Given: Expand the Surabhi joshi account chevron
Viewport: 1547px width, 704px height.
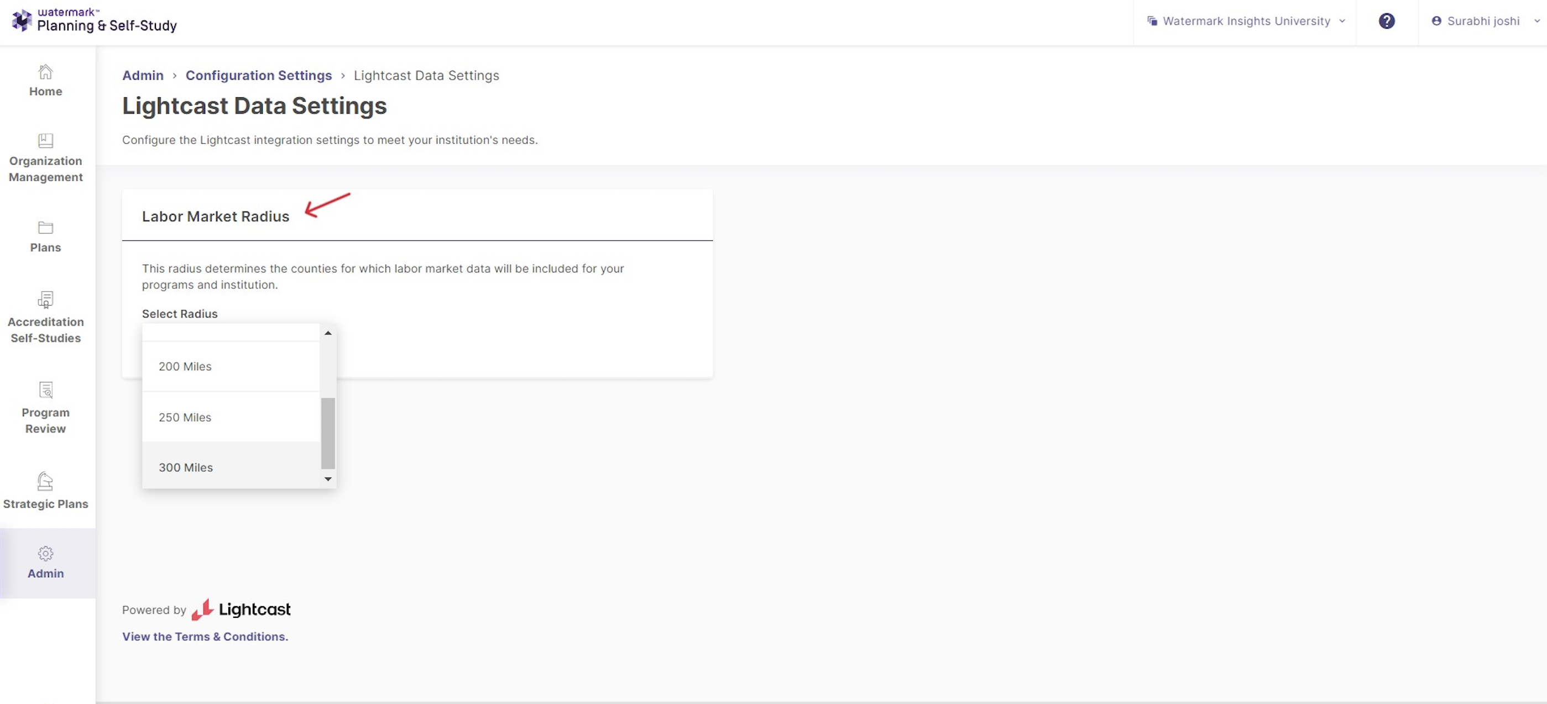Looking at the screenshot, I should (x=1537, y=21).
